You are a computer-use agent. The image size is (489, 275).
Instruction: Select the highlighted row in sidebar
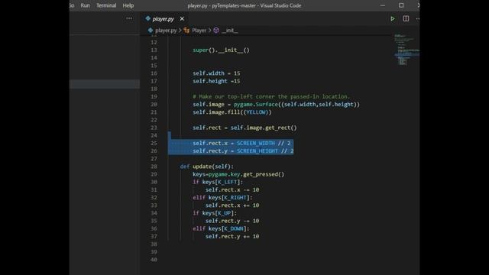105,84
